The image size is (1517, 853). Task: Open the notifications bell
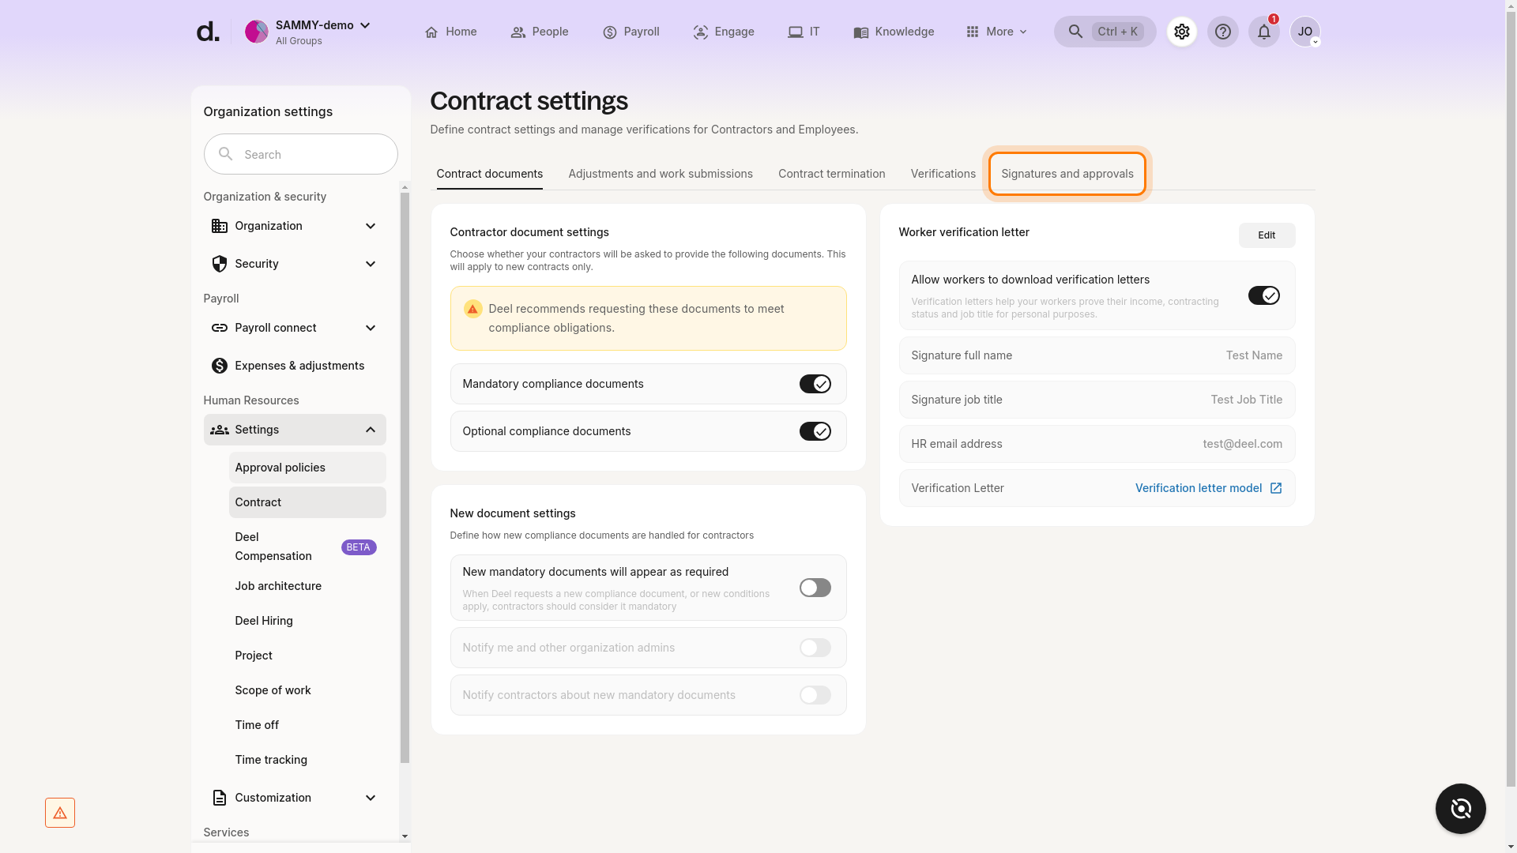(x=1264, y=32)
